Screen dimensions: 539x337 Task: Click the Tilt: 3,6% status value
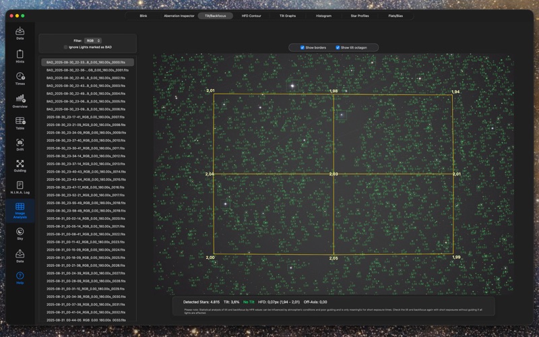point(231,302)
